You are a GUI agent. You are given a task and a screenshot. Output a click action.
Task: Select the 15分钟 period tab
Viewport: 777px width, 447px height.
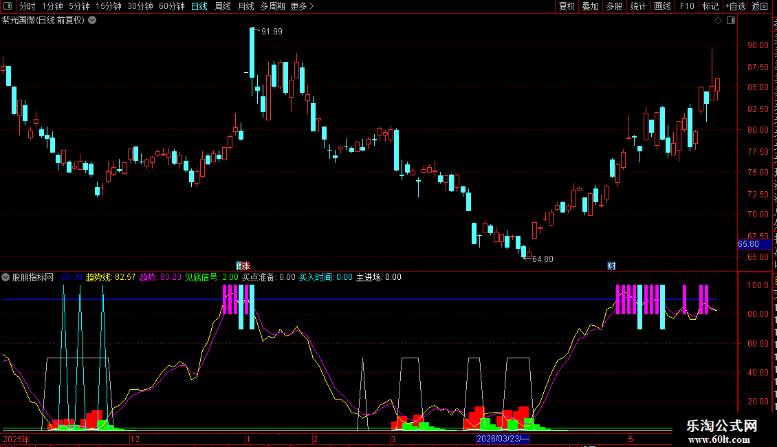point(109,6)
